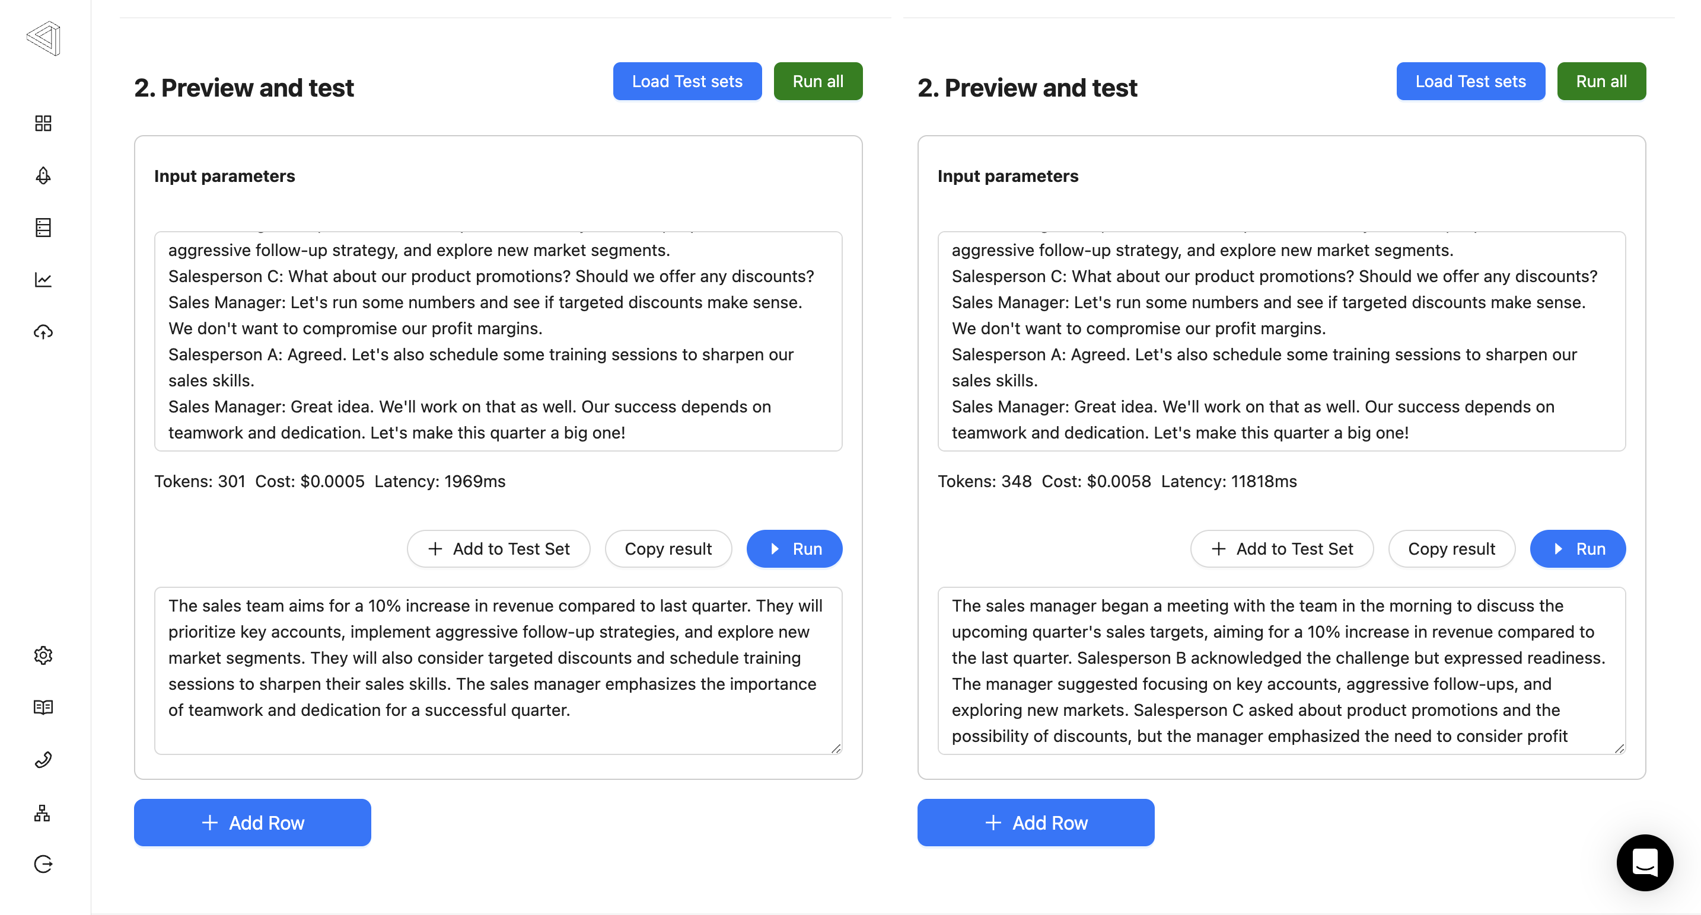This screenshot has width=1701, height=915.
Task: Click the logout icon at sidebar bottom
Action: (43, 864)
